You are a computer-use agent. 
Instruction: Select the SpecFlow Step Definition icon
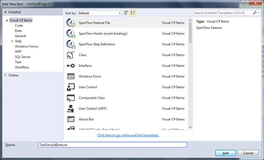point(71,44)
